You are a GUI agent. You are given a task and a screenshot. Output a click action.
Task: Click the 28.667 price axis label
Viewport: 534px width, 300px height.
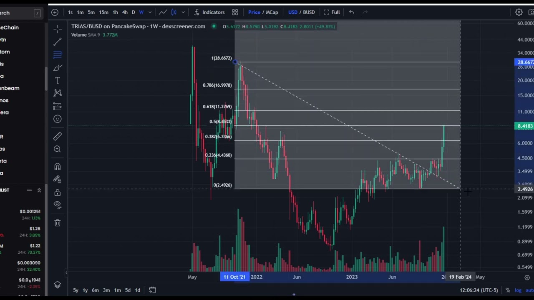point(524,62)
